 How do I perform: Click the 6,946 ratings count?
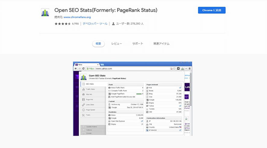[75, 24]
